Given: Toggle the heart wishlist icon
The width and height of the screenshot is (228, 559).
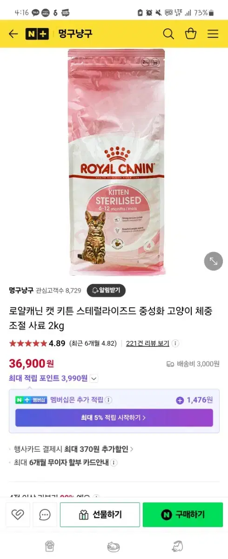Looking at the screenshot, I should [18, 515].
